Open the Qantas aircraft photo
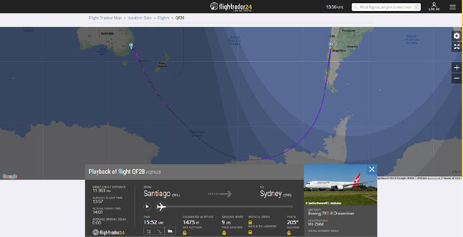Viewport: 463px width, 237px height. point(340,185)
